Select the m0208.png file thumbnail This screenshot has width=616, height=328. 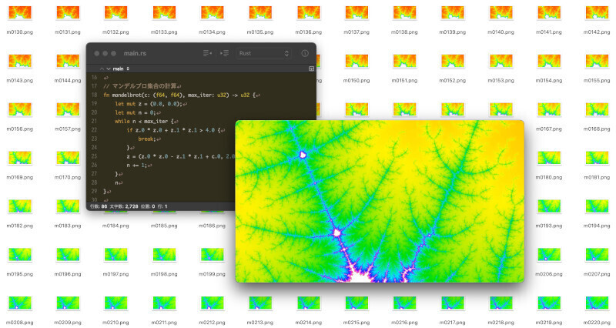click(19, 303)
